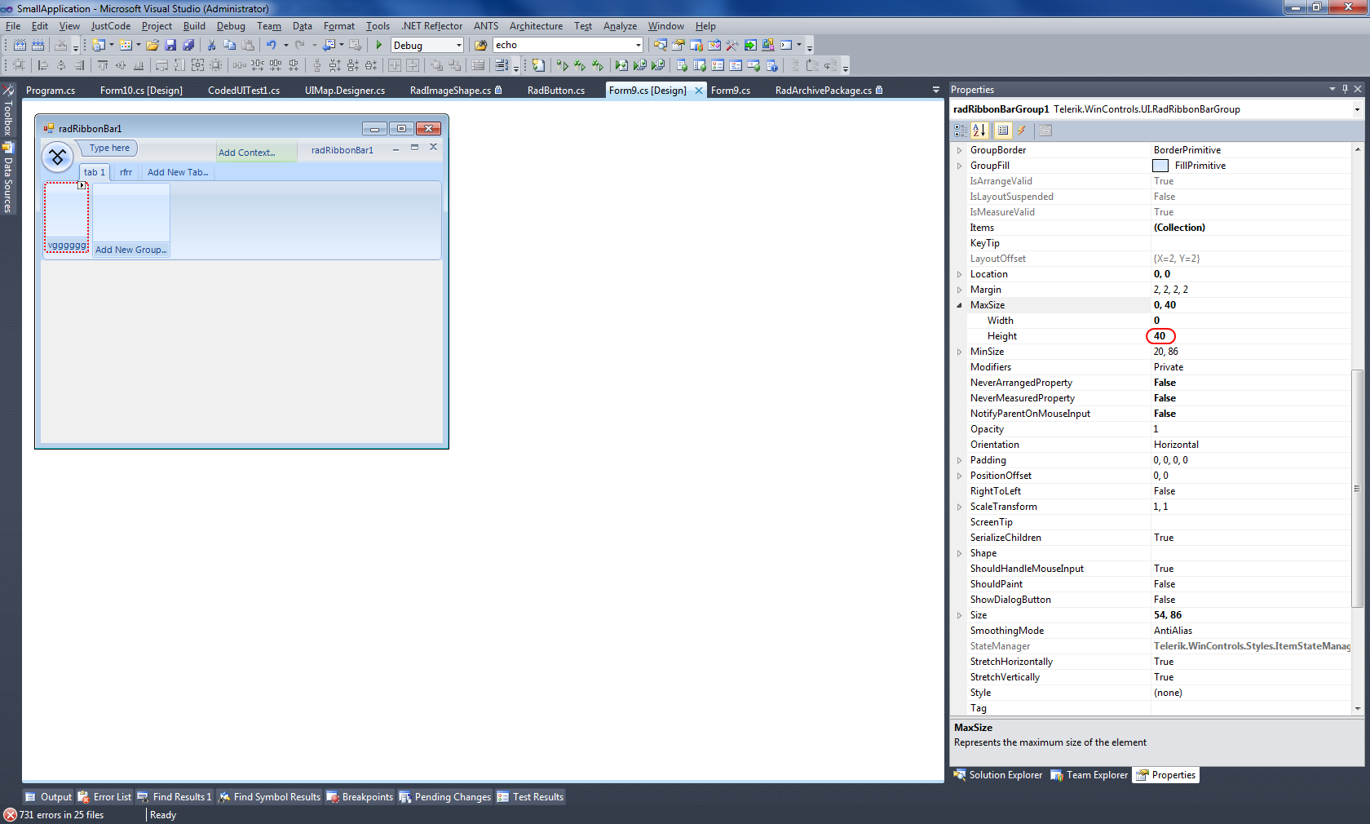Click the Save icon in the toolbar
The width and height of the screenshot is (1370, 824).
pos(170,46)
